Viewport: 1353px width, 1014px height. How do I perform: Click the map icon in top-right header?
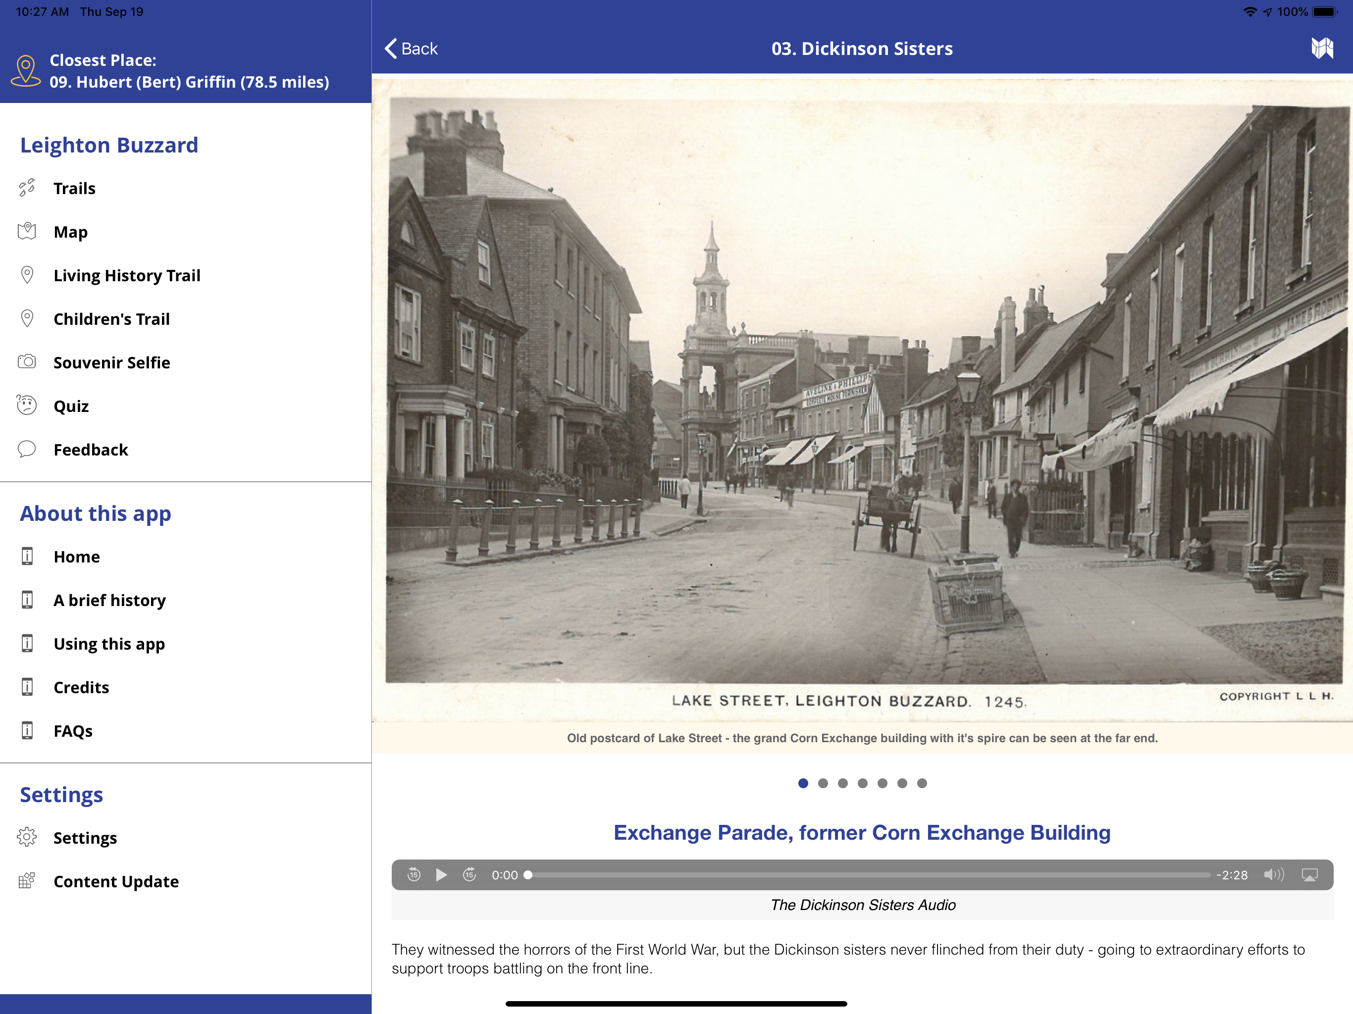tap(1322, 49)
